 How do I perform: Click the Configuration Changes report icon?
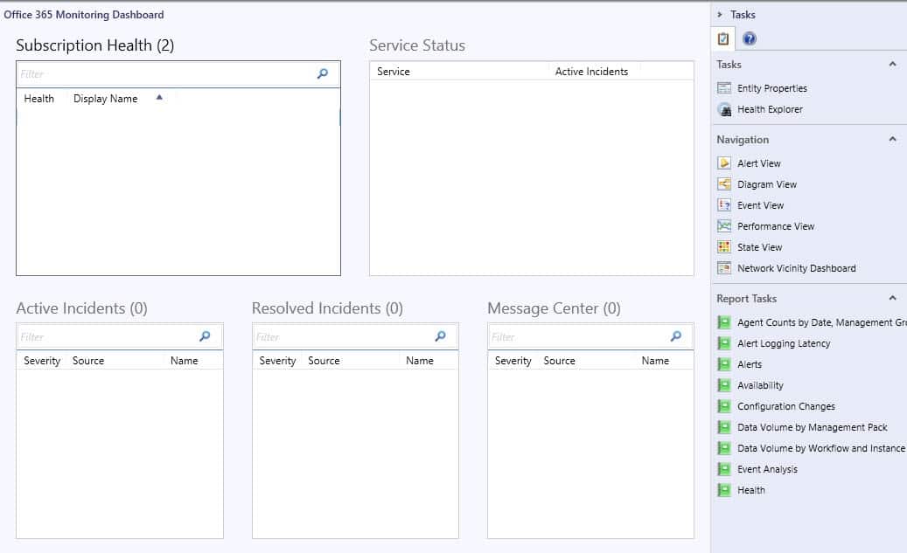723,406
